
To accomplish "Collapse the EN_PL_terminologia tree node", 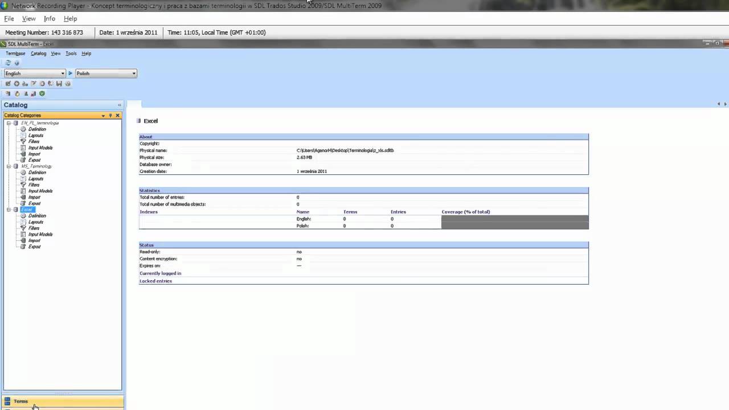I will click(x=9, y=123).
